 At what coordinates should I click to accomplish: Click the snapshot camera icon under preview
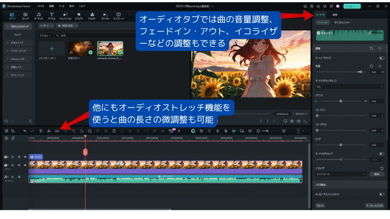[292, 121]
